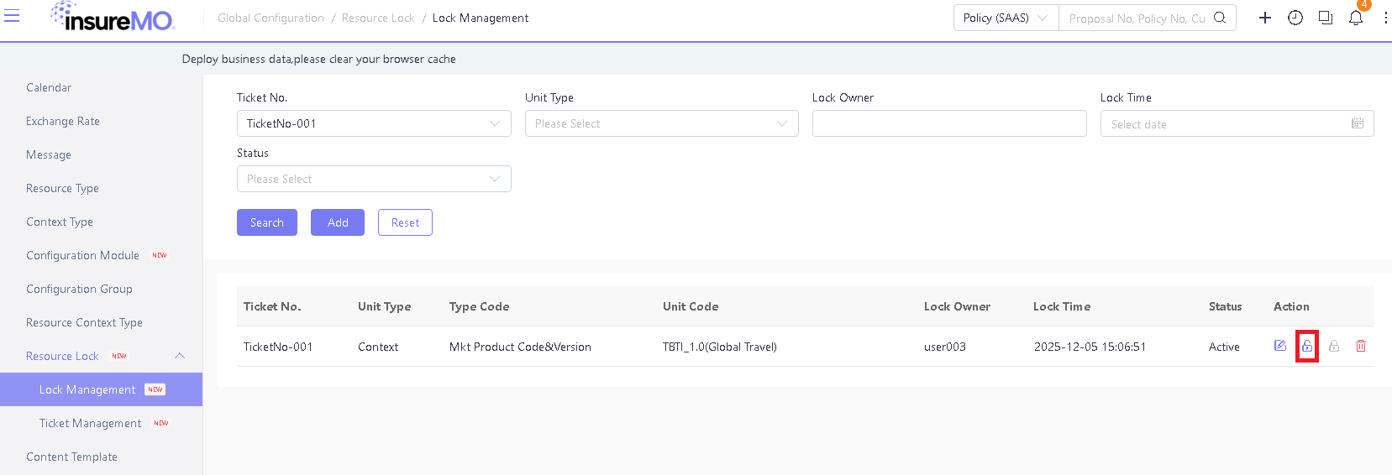Screen dimensions: 1392x475
Task: Toggle the hamburger menu icon
Action: 12,16
